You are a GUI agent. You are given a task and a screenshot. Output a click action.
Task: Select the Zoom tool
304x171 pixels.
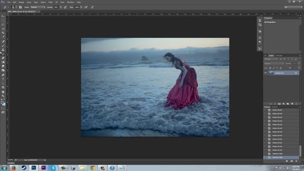[x=3, y=96]
